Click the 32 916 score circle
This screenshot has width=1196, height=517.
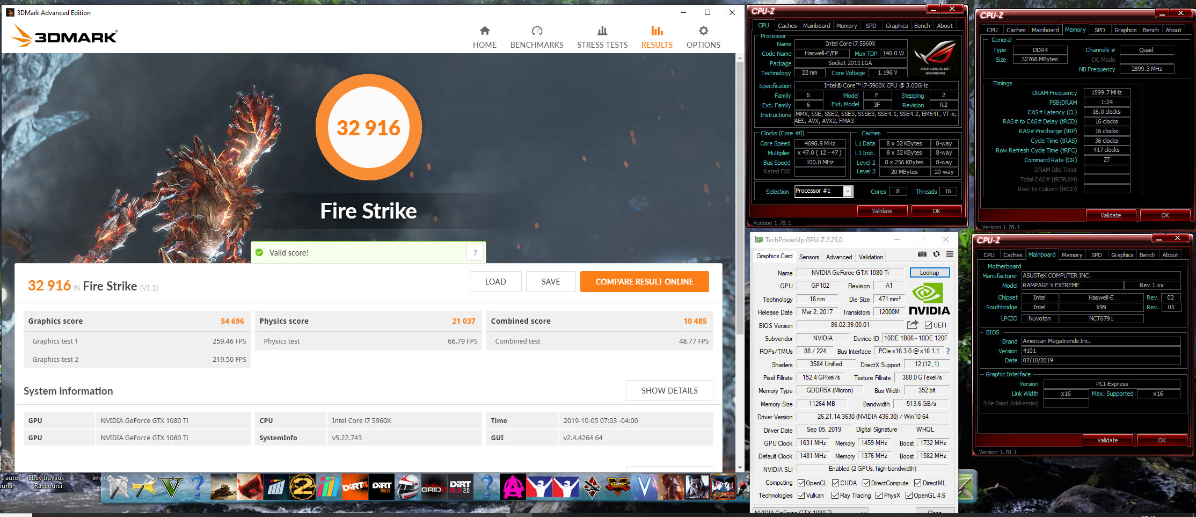(368, 127)
